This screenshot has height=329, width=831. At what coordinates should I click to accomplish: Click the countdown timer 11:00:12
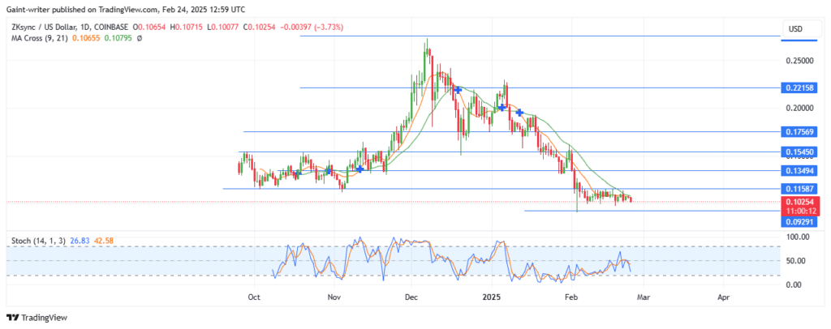pyautogui.click(x=799, y=210)
